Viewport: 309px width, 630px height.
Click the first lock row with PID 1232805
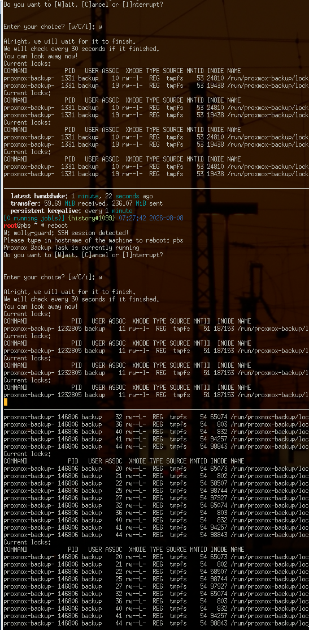(x=156, y=329)
